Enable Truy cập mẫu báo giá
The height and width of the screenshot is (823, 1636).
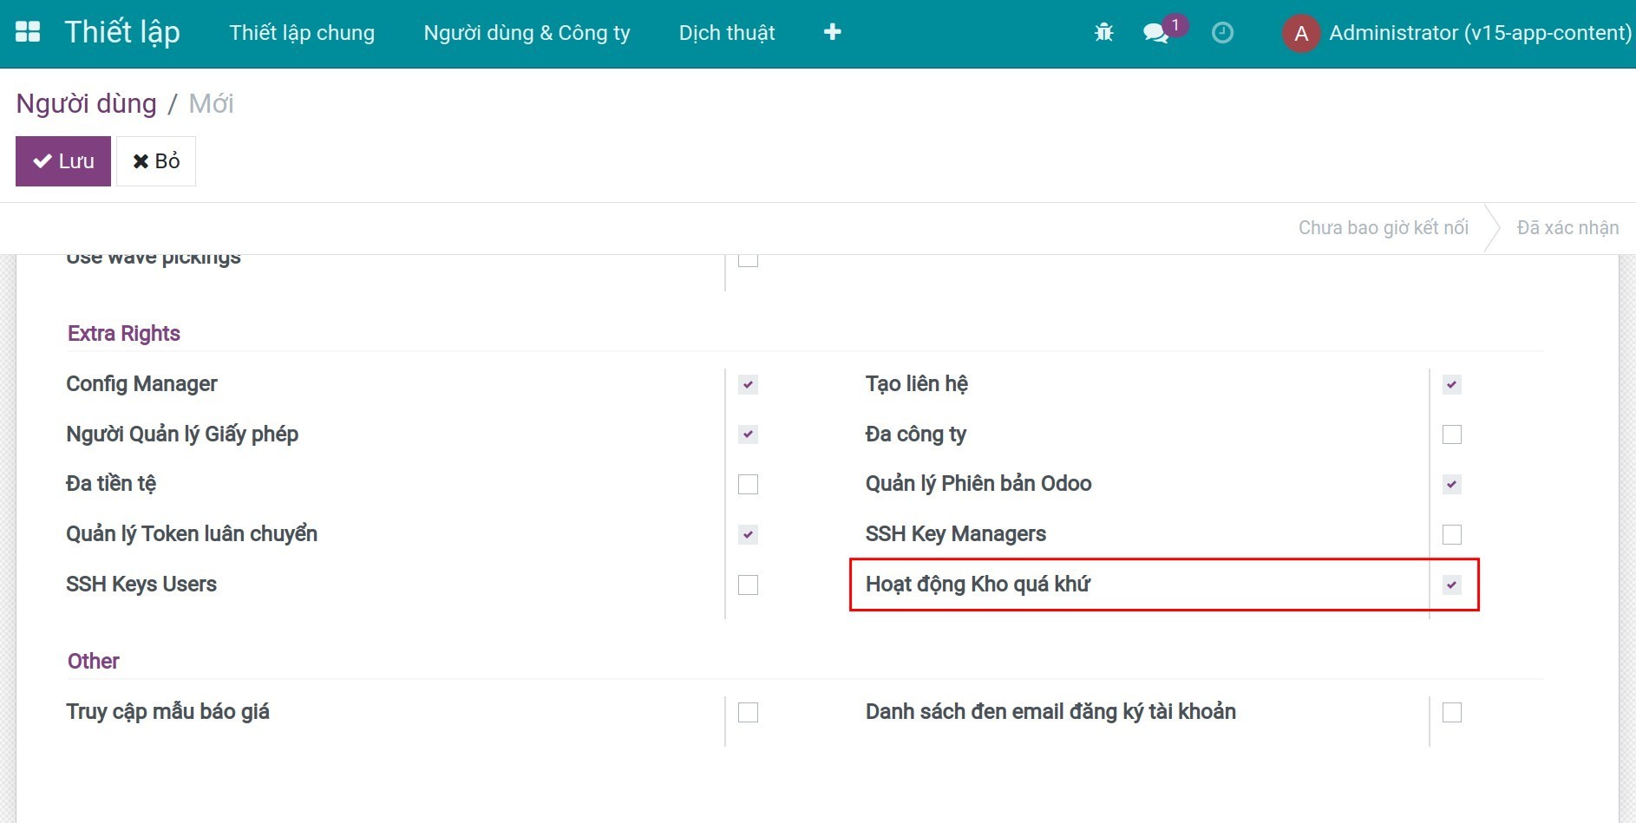[747, 712]
